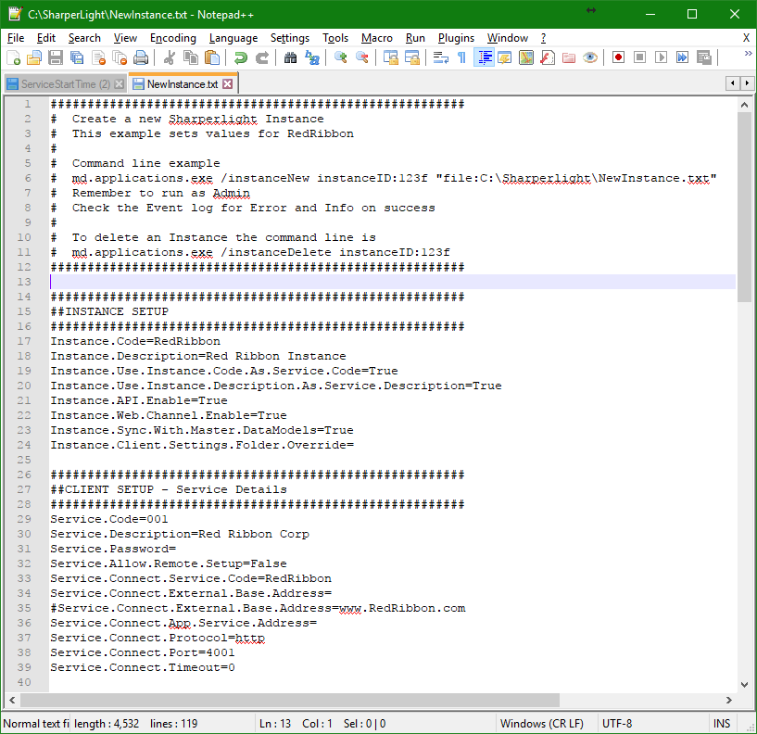This screenshot has height=734, width=757.
Task: Copy selection using the Copy icon
Action: (191, 57)
